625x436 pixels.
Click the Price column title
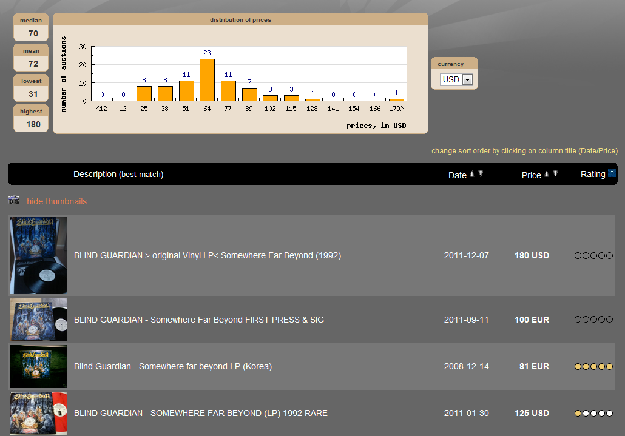[x=532, y=175]
